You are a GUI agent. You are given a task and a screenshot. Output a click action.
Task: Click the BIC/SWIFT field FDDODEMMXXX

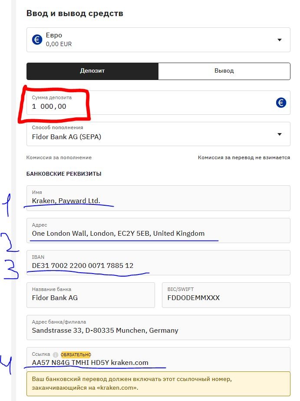point(226,295)
